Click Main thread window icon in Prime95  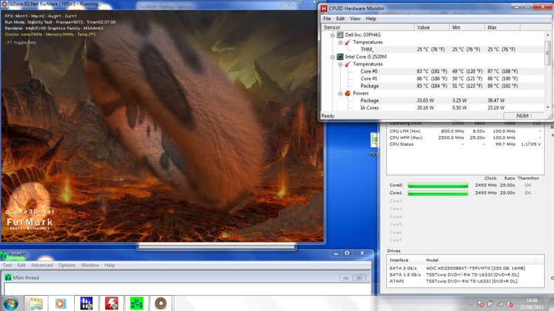[8, 278]
